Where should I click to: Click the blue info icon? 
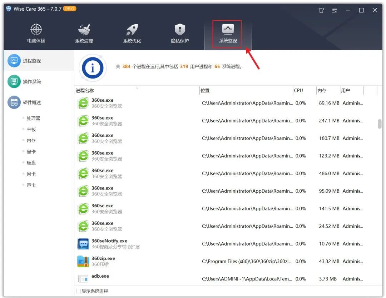tap(92, 68)
